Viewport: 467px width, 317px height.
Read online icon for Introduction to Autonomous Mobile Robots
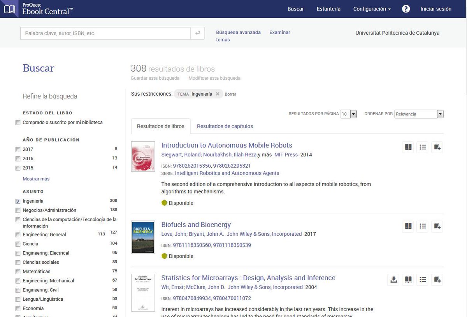(408, 147)
